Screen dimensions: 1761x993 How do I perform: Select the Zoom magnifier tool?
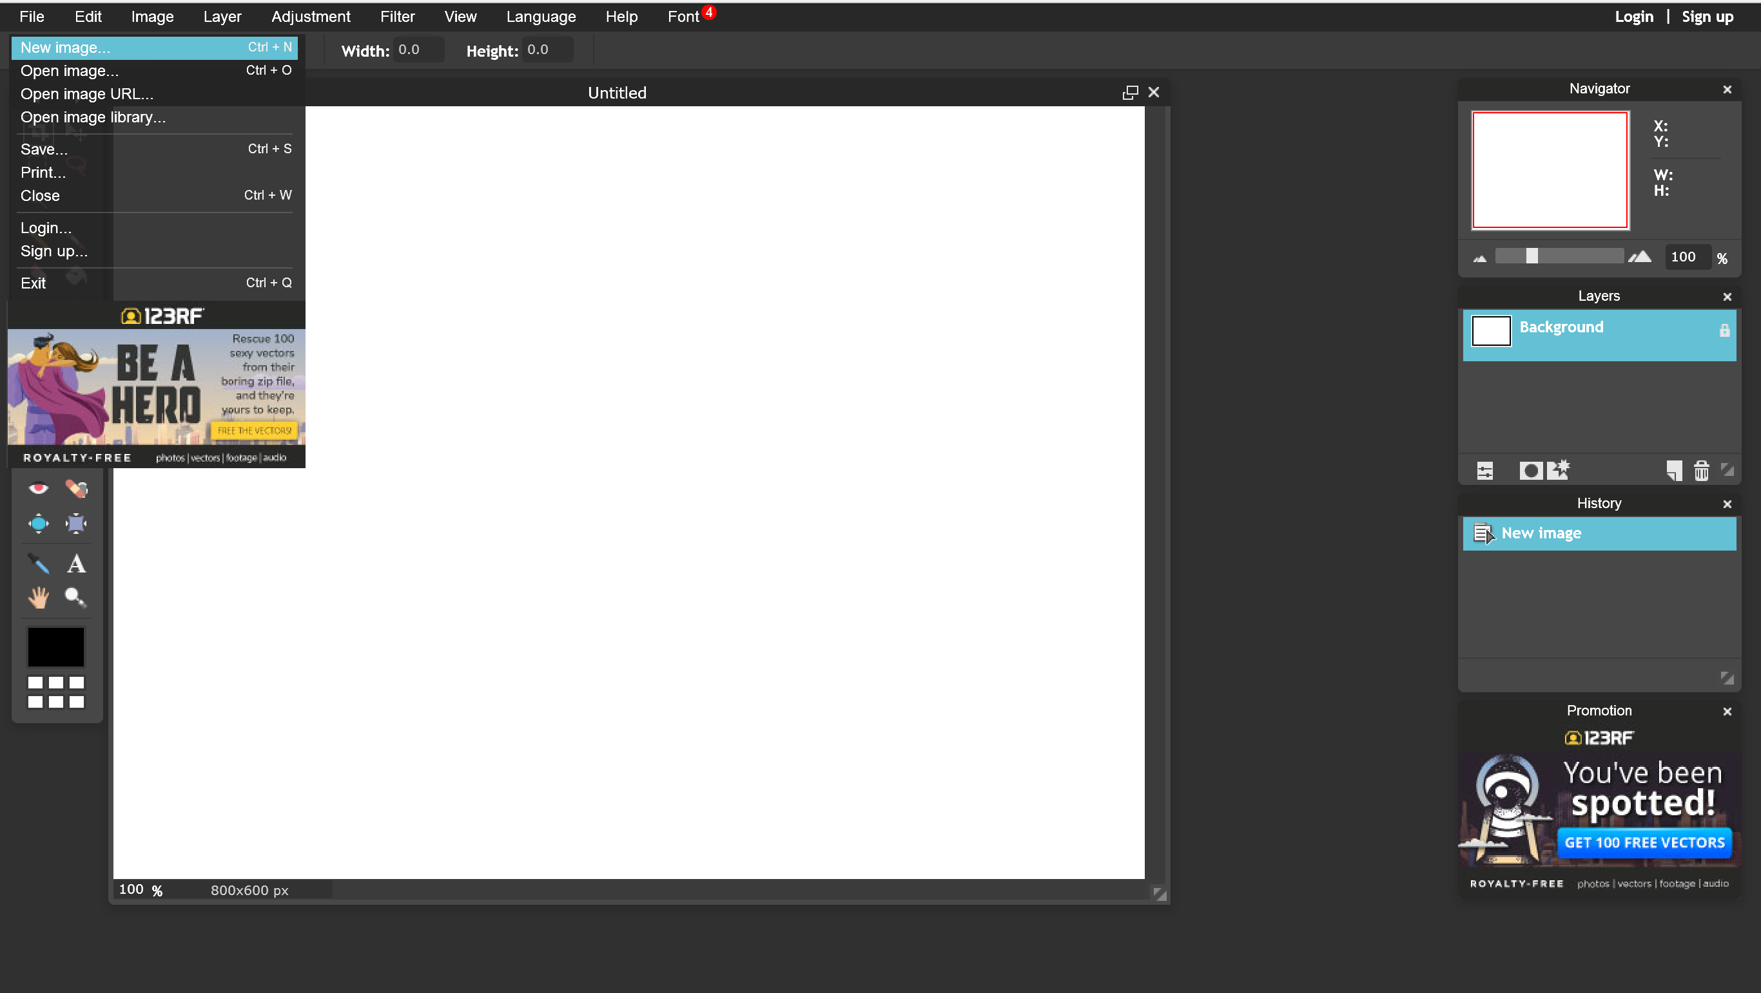[75, 598]
